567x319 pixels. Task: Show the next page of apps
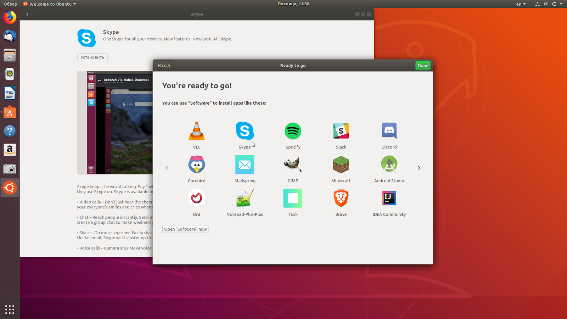point(419,168)
